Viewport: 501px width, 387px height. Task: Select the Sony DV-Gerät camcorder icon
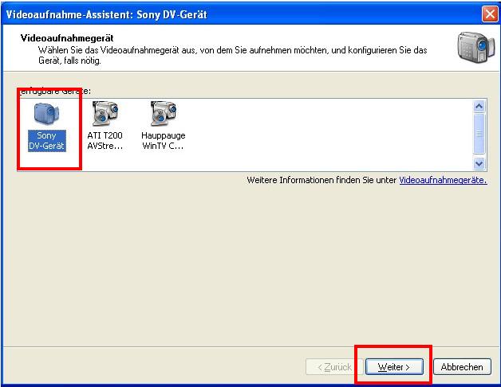[46, 115]
